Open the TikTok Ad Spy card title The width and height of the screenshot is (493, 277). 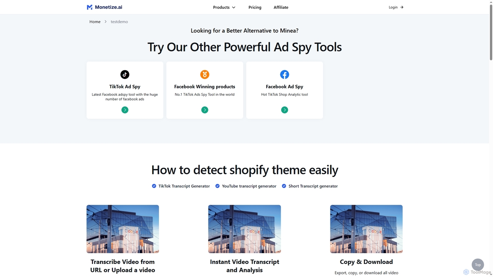(125, 87)
